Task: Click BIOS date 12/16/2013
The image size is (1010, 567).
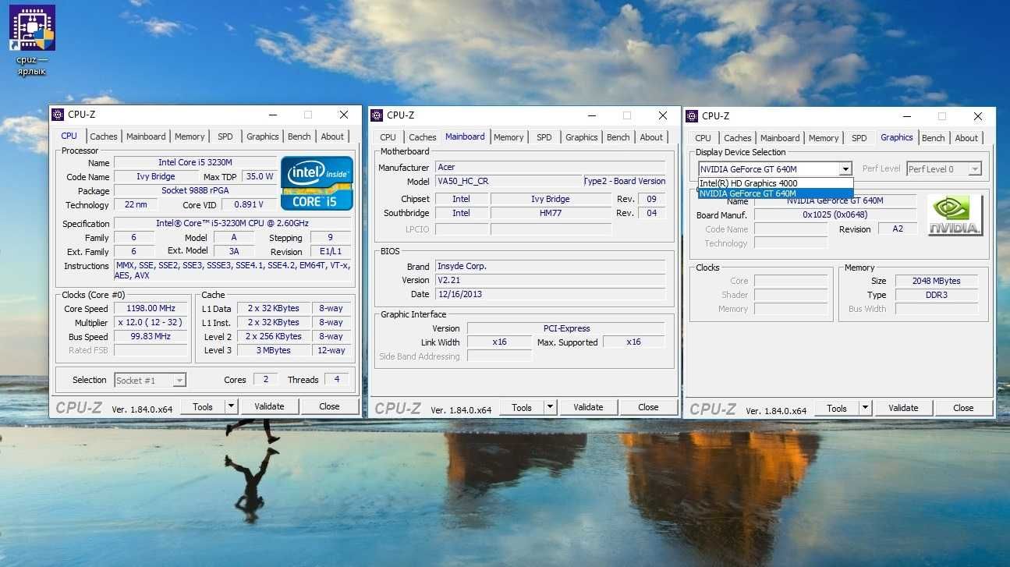Action: click(x=550, y=294)
